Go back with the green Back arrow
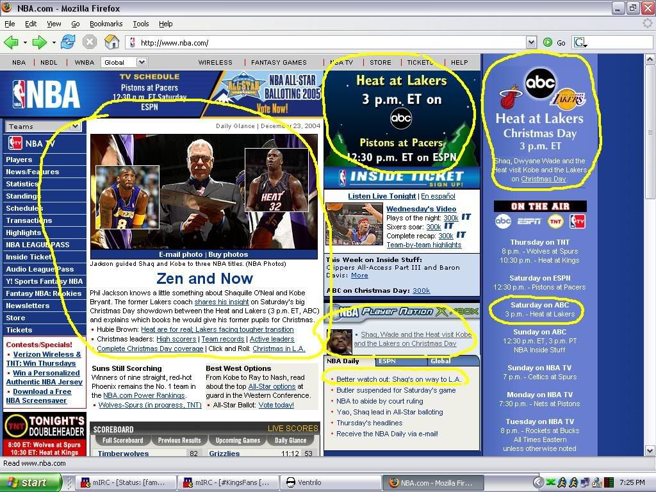656x492 pixels. tap(12, 42)
